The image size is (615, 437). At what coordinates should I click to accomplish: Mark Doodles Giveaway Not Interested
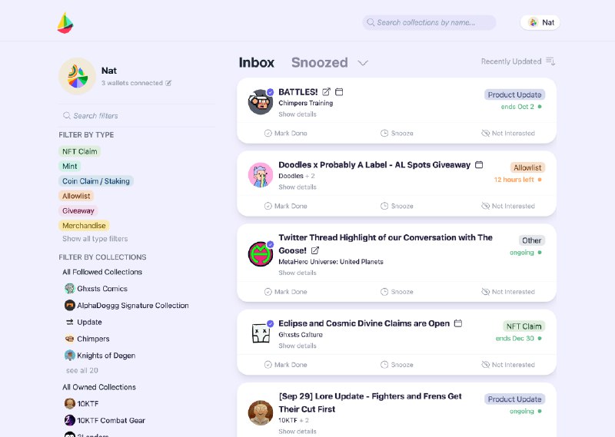tap(508, 206)
